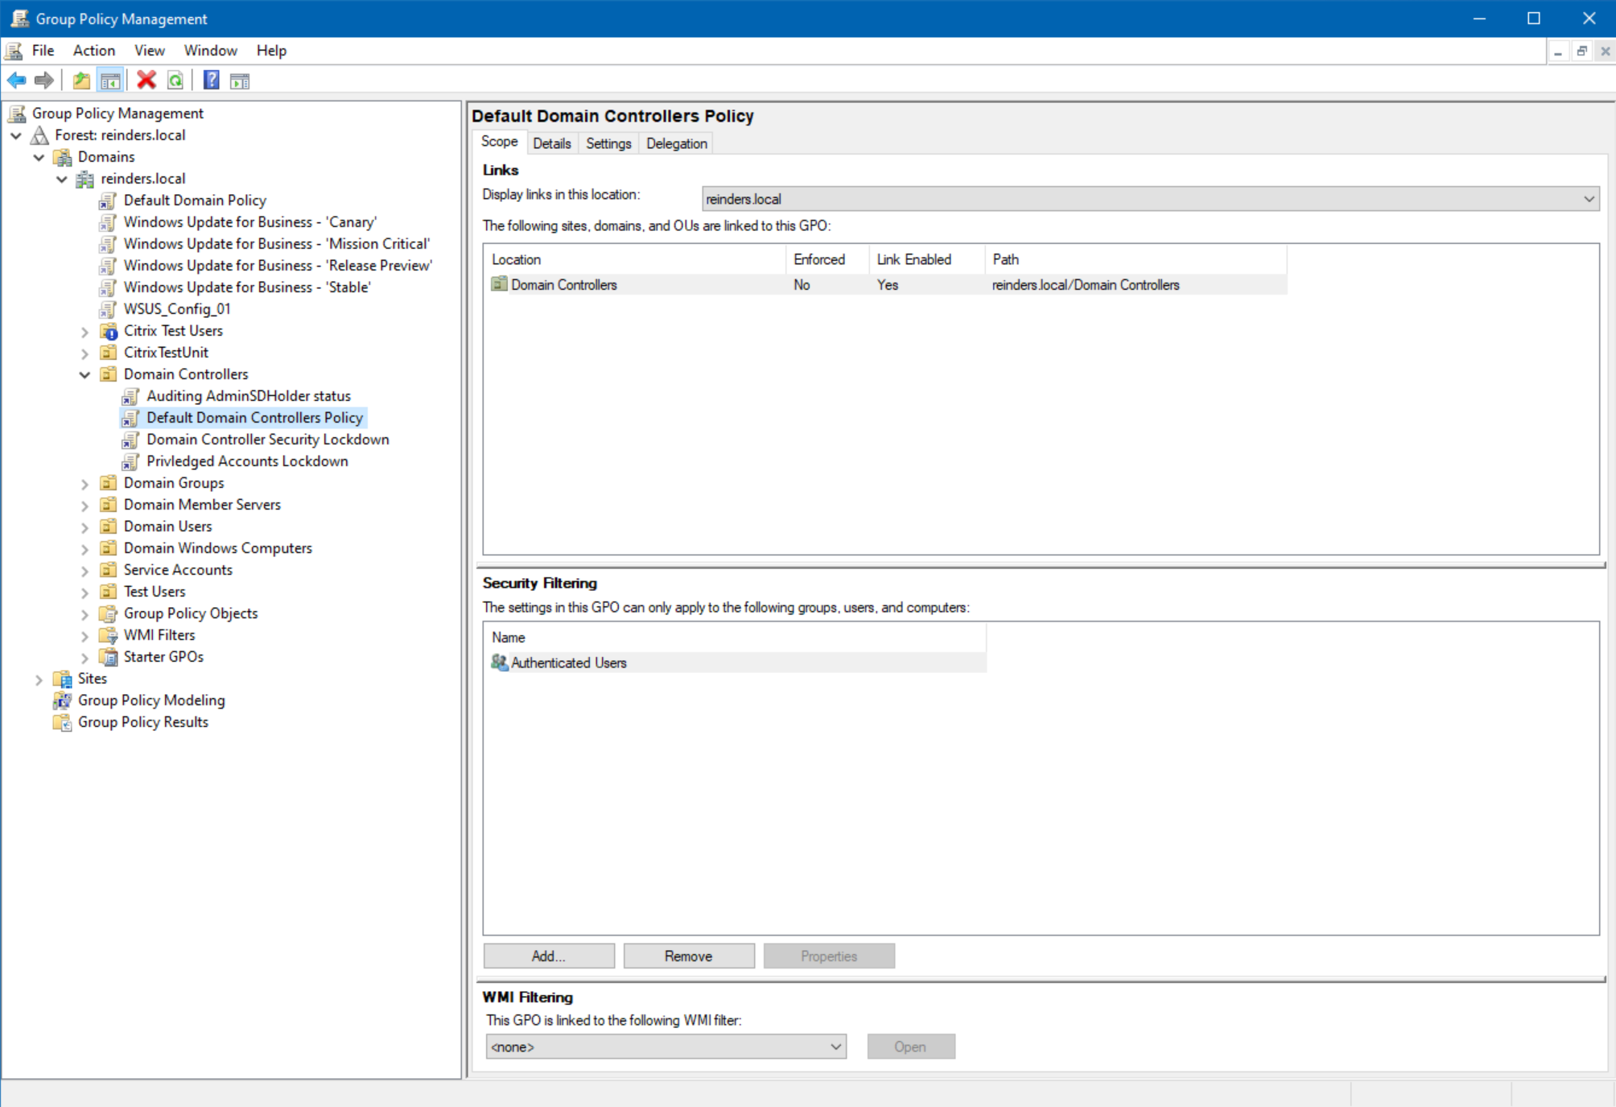Click the Forward navigation arrow in the toolbar

click(44, 80)
